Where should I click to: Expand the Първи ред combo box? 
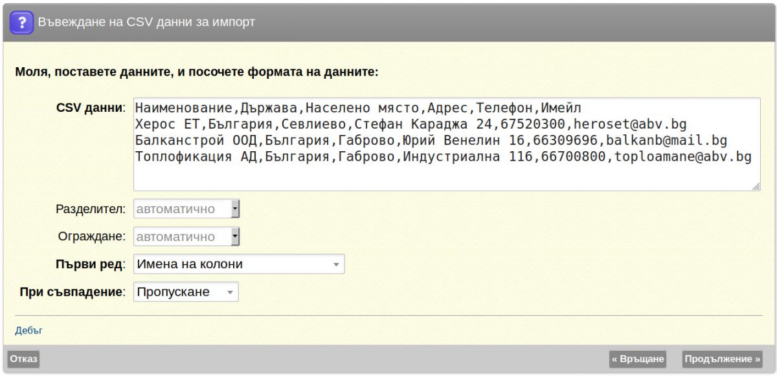pos(239,264)
